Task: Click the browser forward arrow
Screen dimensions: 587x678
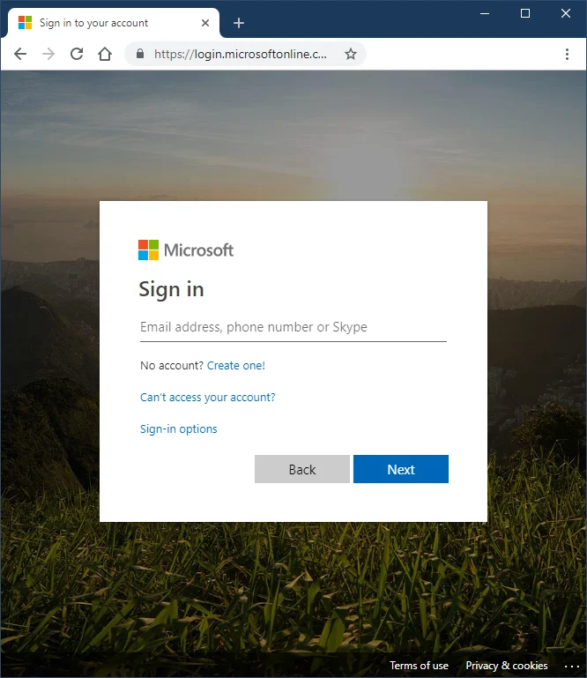Action: pos(48,54)
